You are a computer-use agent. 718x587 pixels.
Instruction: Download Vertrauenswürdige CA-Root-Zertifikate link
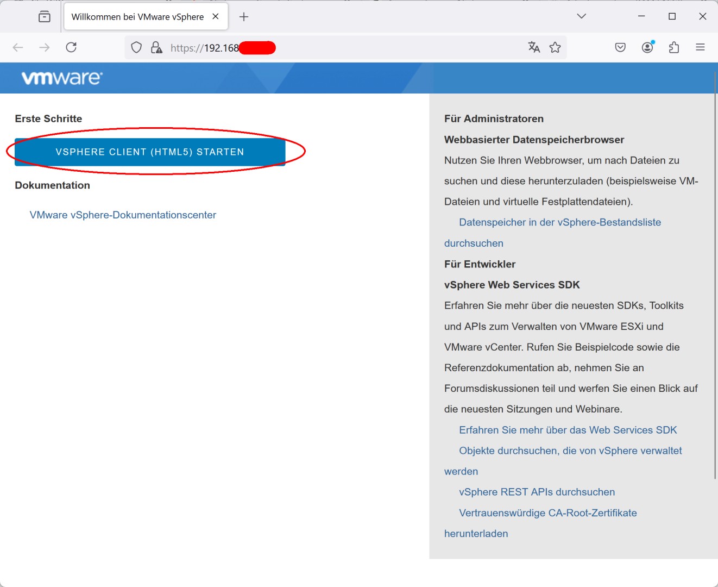point(548,513)
